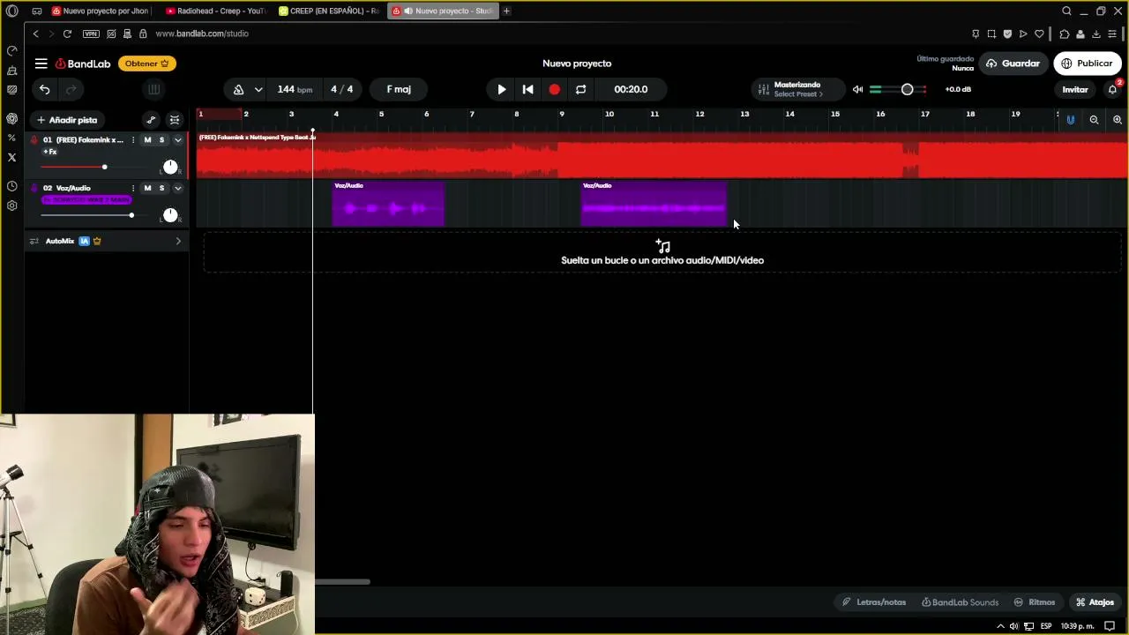Open the purple Fx preset chip on track 02
This screenshot has width=1129, height=635.
(x=86, y=200)
